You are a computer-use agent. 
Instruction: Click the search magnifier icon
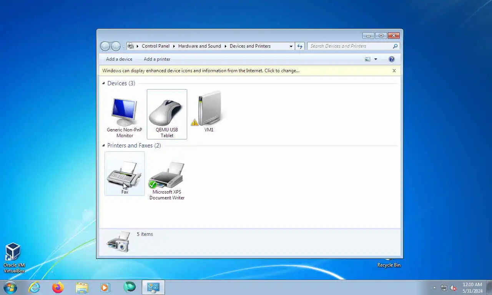pyautogui.click(x=395, y=46)
